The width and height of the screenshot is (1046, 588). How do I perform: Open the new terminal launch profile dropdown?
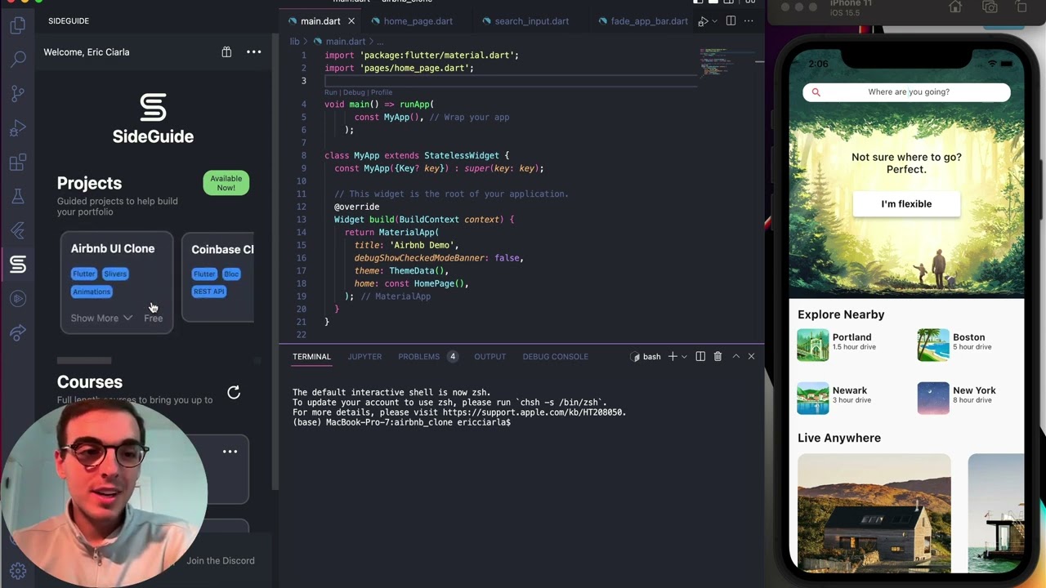(x=684, y=357)
